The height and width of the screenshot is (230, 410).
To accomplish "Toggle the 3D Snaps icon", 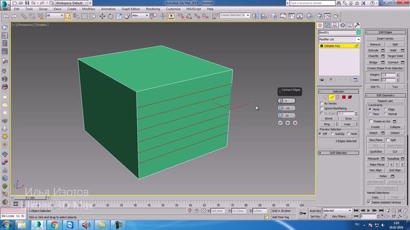I will click(x=181, y=17).
